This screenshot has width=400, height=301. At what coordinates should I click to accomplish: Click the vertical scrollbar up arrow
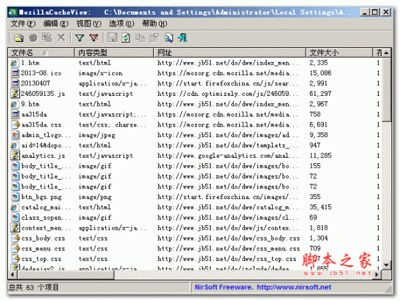pyautogui.click(x=387, y=53)
